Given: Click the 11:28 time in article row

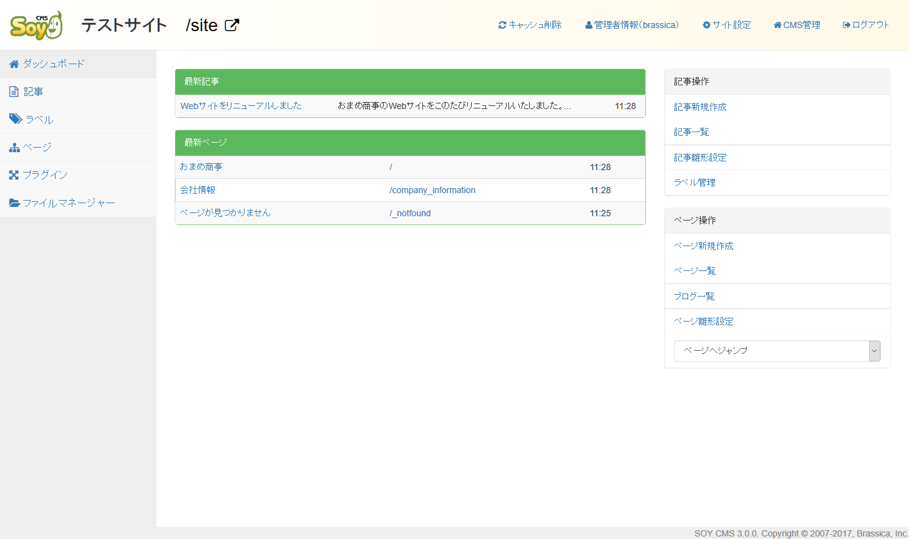Looking at the screenshot, I should 625,106.
